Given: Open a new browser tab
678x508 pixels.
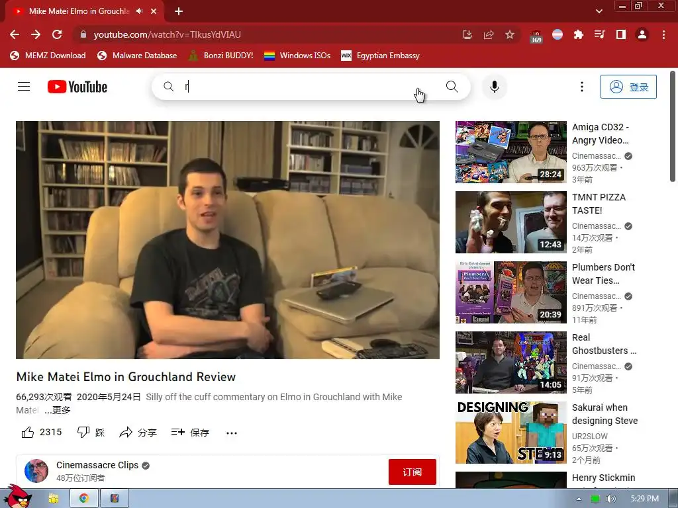Looking at the screenshot, I should [x=179, y=11].
